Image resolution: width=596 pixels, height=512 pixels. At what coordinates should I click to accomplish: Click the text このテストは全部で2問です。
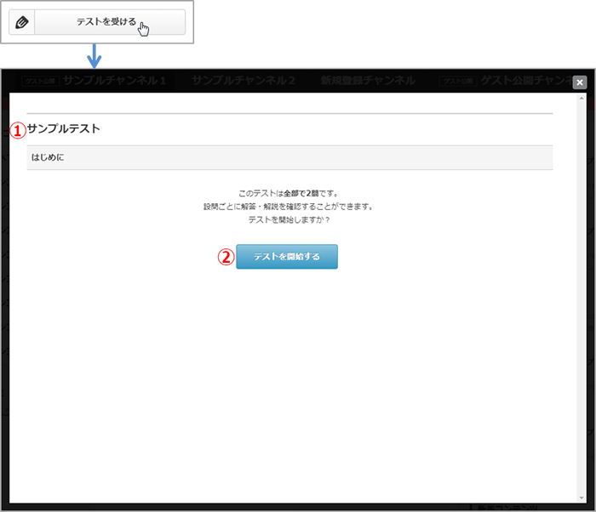(x=288, y=193)
